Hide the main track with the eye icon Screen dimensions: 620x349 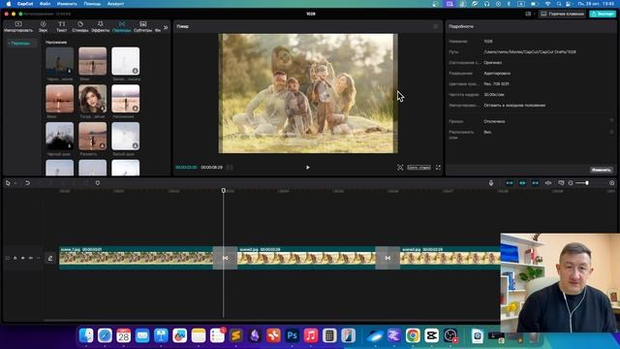pyautogui.click(x=23, y=258)
